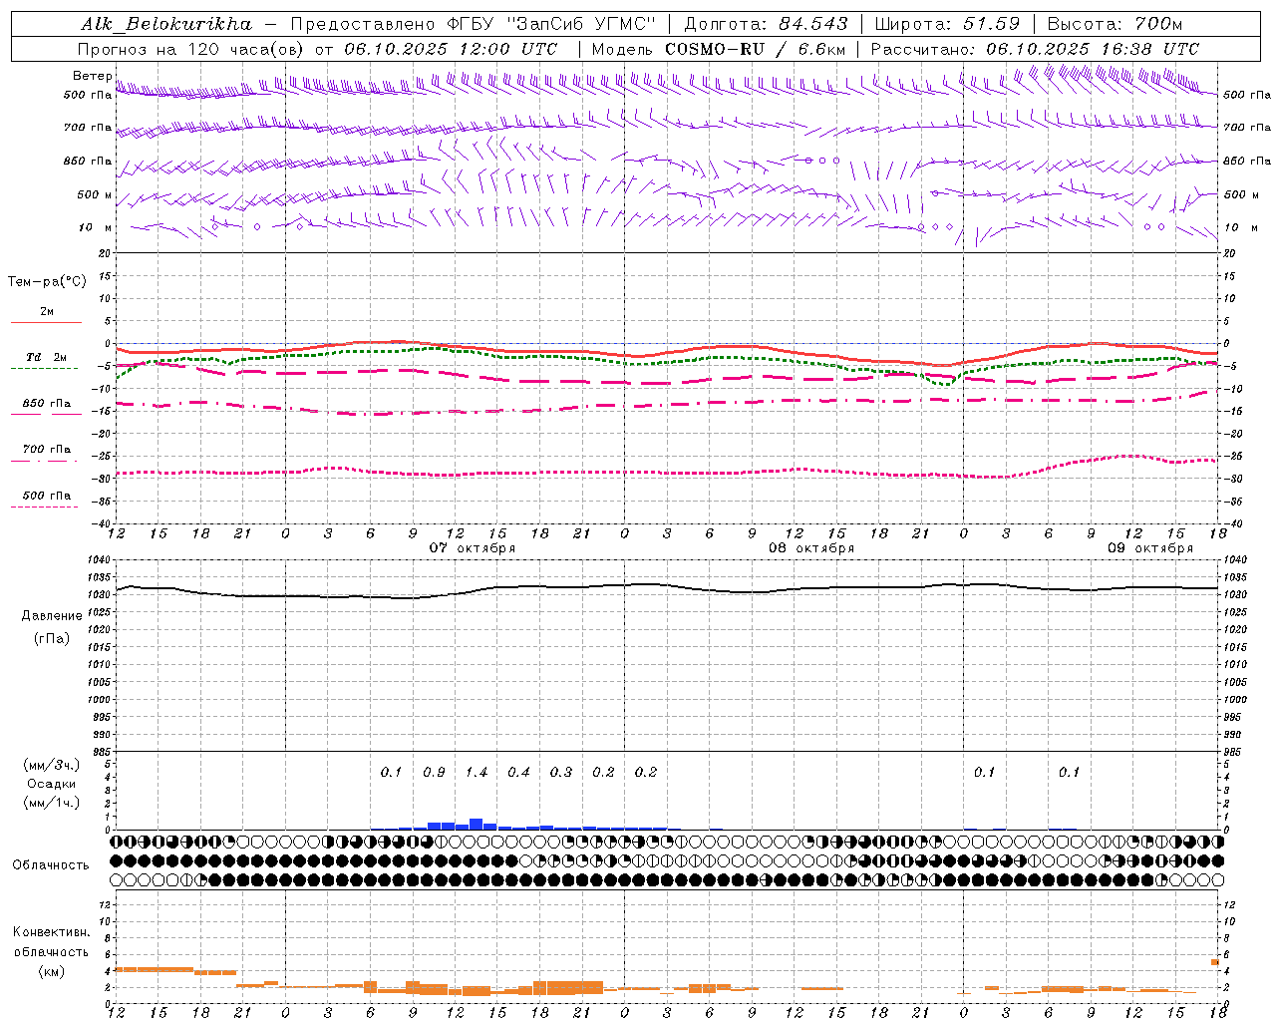Click the Ветер panel label

pos(92,76)
